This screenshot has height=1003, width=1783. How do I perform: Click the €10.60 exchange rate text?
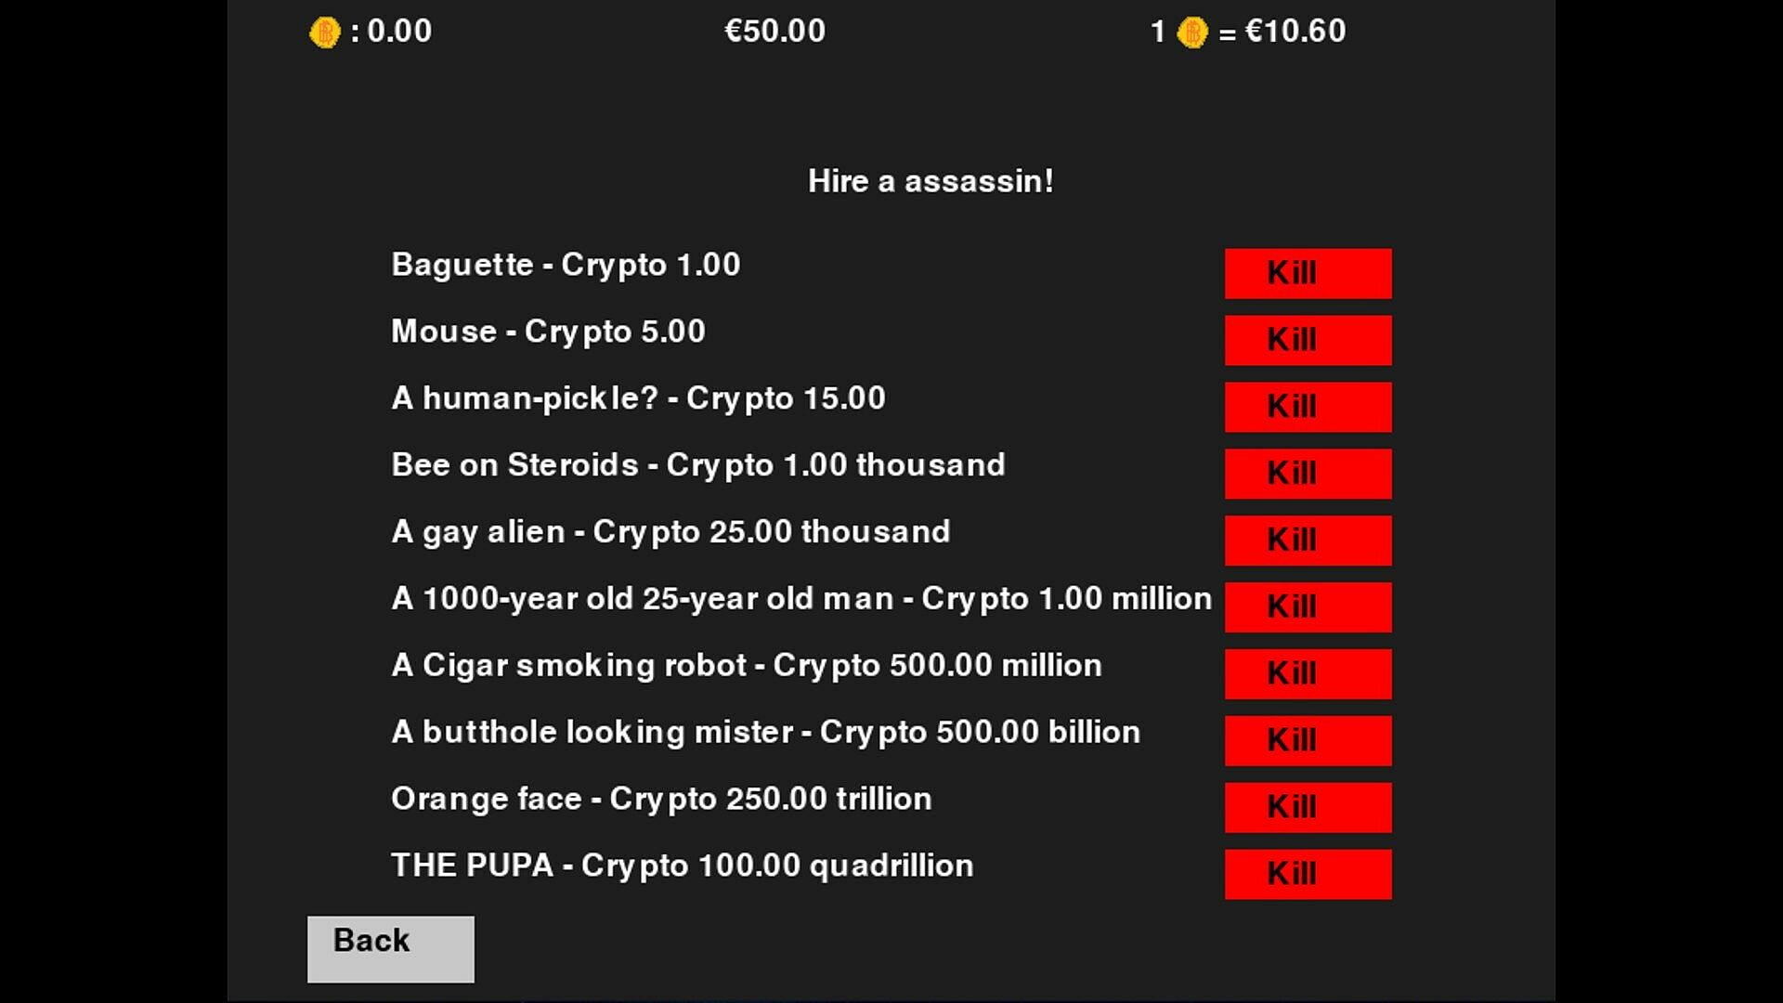pos(1295,32)
